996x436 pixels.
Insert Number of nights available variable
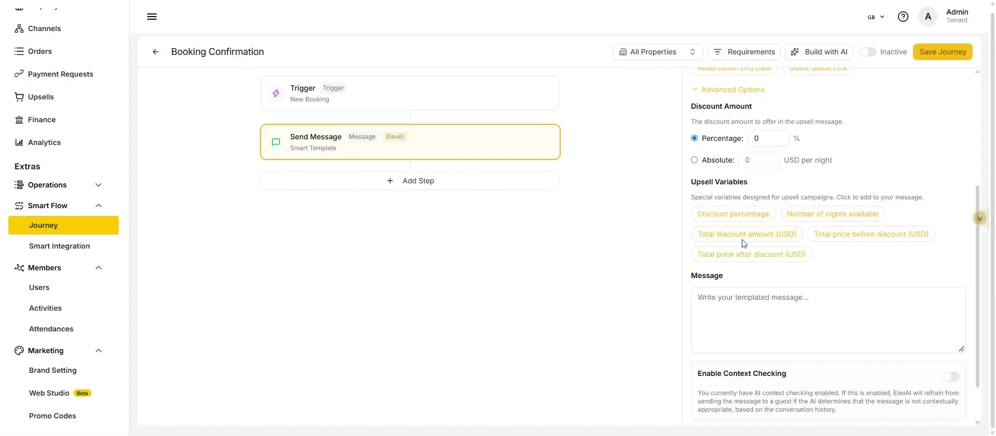tap(833, 214)
